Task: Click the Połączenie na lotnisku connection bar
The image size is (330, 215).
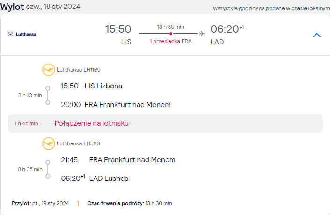Action: point(165,123)
